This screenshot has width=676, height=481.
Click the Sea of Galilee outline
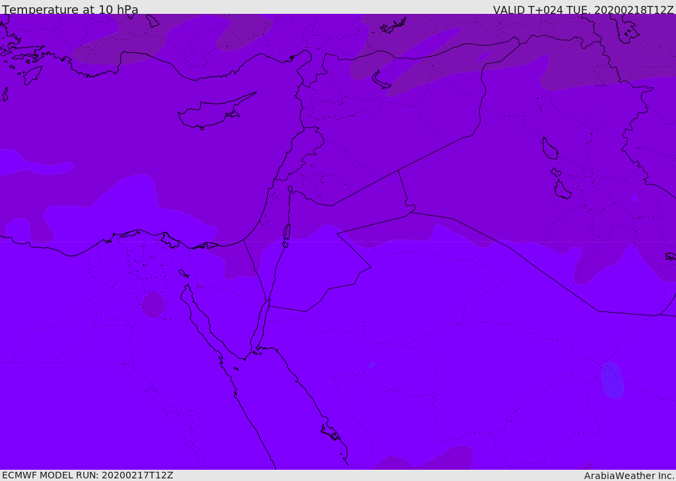point(290,189)
